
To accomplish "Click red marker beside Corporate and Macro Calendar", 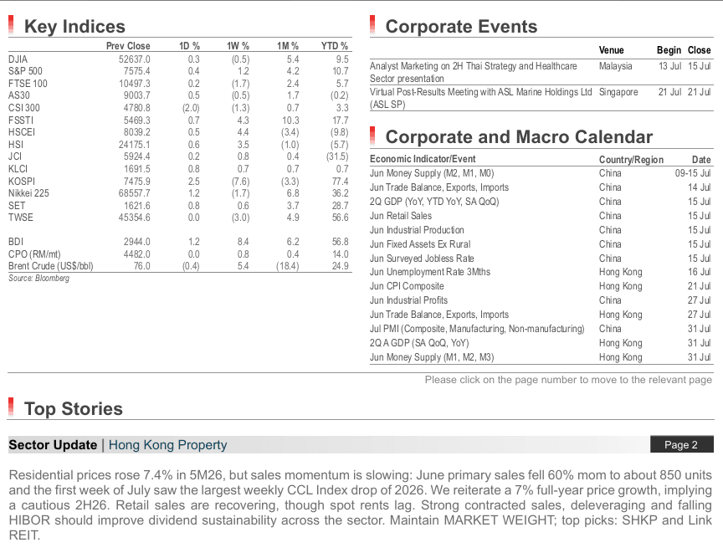I will [x=372, y=136].
